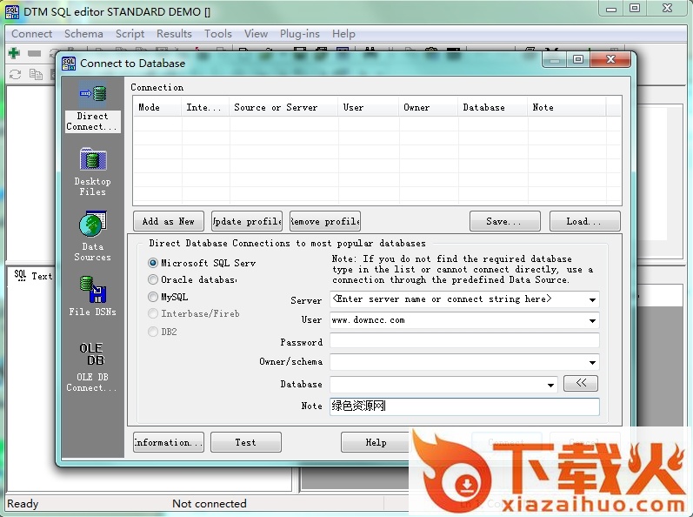Open the Database dropdown arrow
This screenshot has width=693, height=517.
(x=550, y=385)
